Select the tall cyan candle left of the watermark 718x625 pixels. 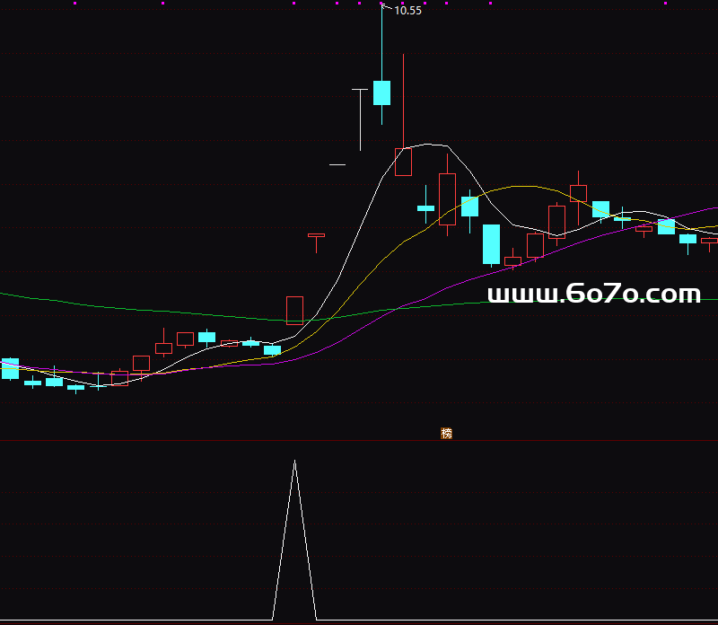[x=491, y=243]
